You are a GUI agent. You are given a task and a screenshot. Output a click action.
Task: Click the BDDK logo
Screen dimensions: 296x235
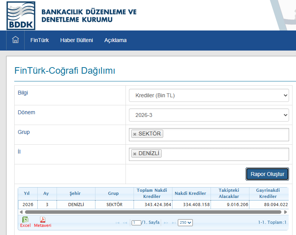(x=21, y=16)
